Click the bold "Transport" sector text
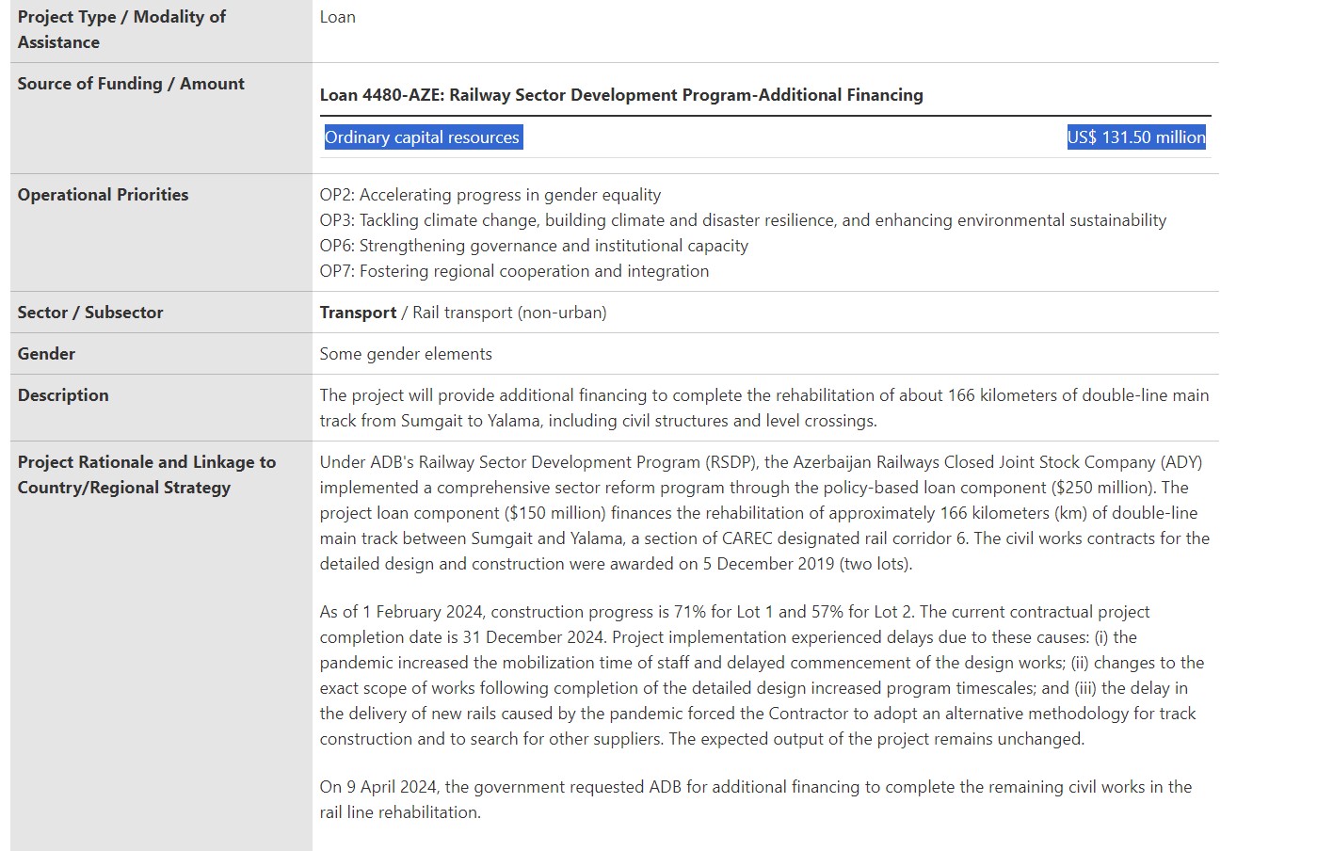 point(358,313)
